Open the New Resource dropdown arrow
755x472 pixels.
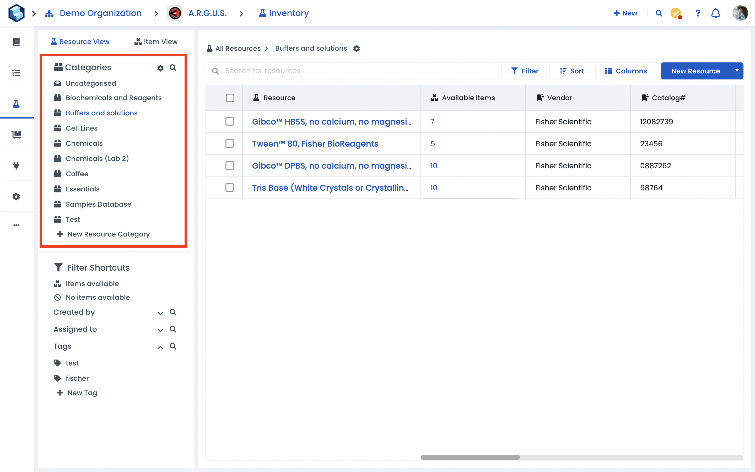[737, 71]
